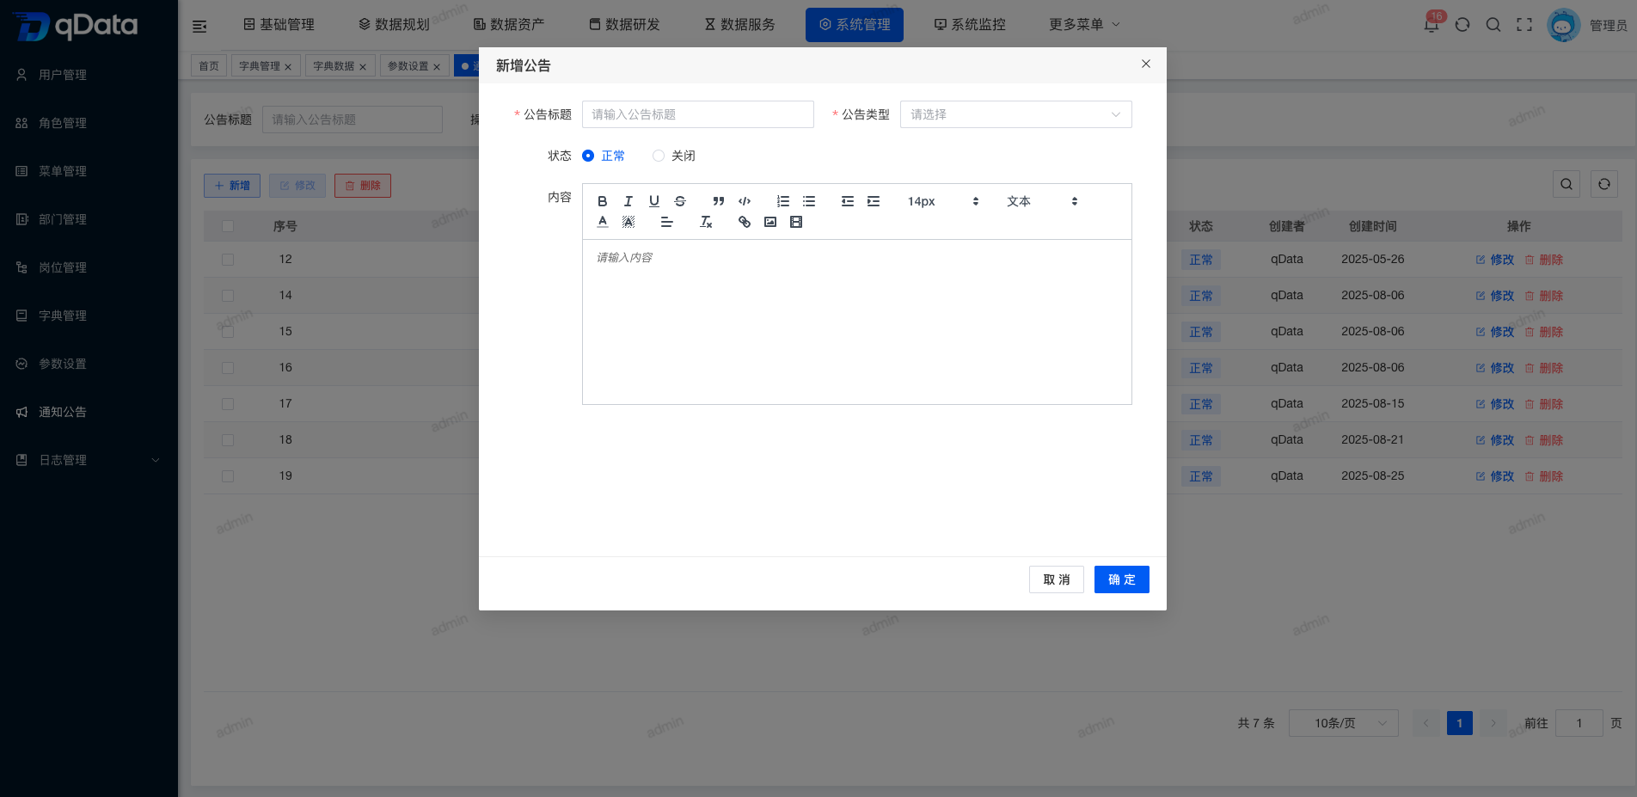Open the text color picker

(603, 222)
